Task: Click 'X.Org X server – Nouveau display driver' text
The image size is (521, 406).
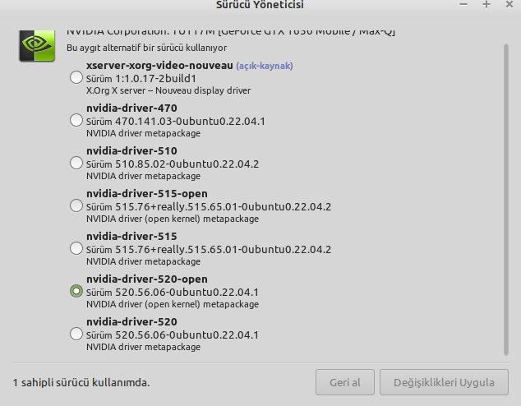Action: 168,90
